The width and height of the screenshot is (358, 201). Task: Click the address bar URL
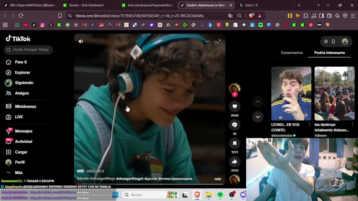coord(140,16)
